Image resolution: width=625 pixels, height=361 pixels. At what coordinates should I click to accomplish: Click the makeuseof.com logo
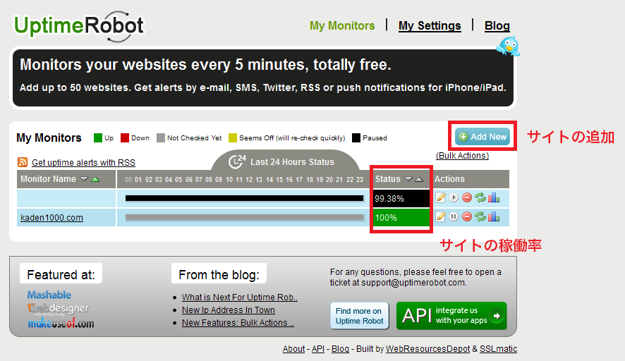61,323
